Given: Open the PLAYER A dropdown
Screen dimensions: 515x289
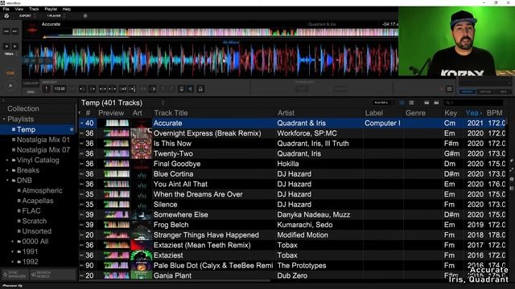Looking at the screenshot, I should pyautogui.click(x=383, y=103).
